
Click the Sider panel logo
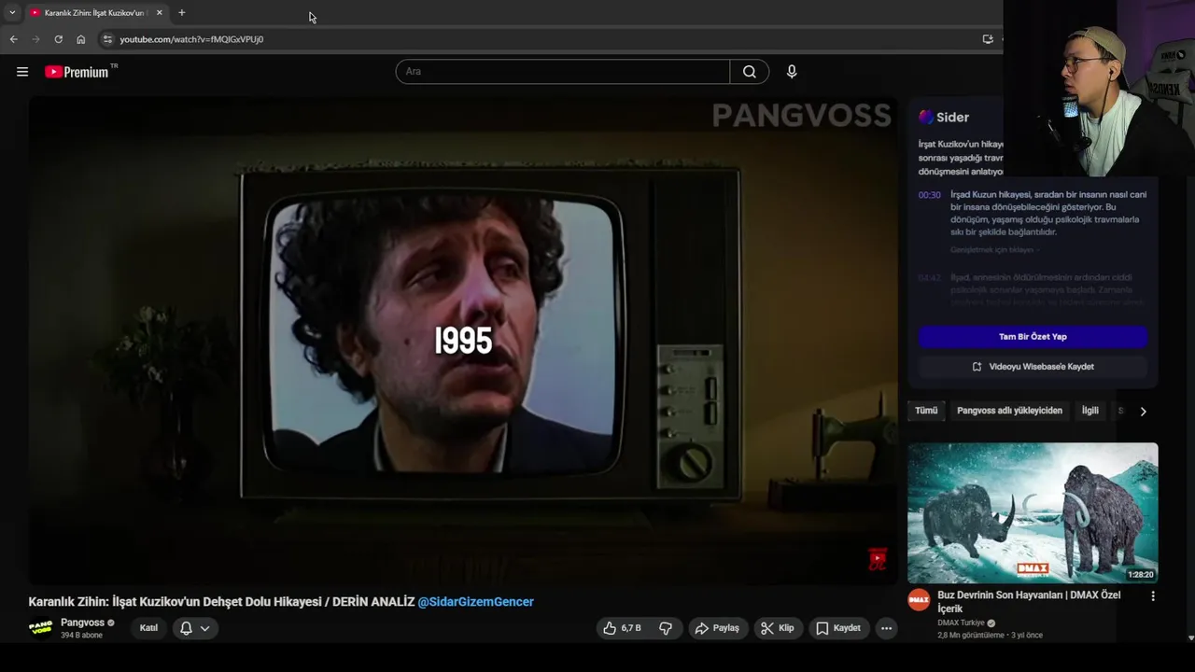coord(944,118)
